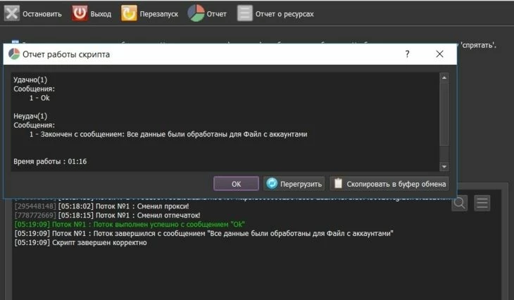Click the '1 - Ok' message line
This screenshot has height=300, width=514.
(39, 98)
